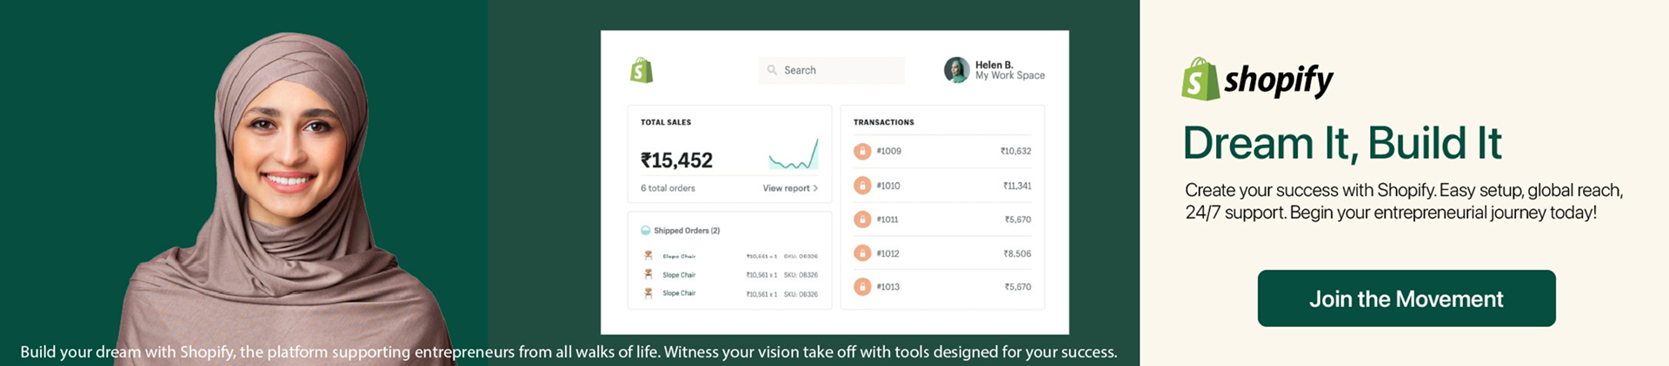Click the ₹5,670 amount for #1011
The height and width of the screenshot is (366, 1669).
(1018, 219)
